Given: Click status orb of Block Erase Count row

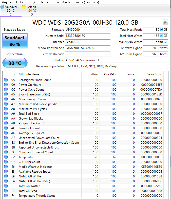Looking at the screenshot, I should click(x=6, y=94).
